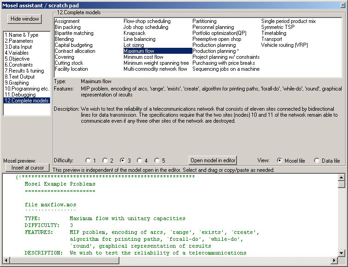The image size is (348, 267).
Task: Close the Mosel assistant window
Action: tap(342, 5)
